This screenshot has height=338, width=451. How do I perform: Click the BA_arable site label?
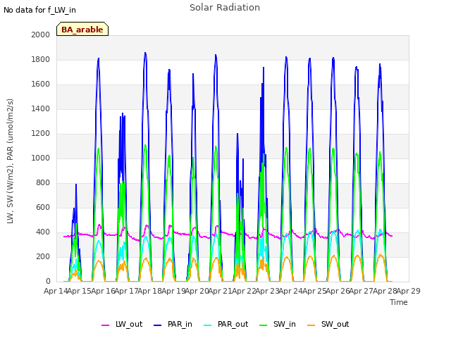pyautogui.click(x=82, y=29)
